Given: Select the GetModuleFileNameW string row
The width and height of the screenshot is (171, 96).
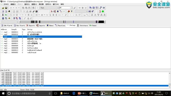Looking at the screenshot, I should pyautogui.click(x=41, y=50).
